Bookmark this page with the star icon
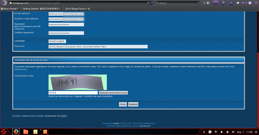 pyautogui.click(x=204, y=3)
